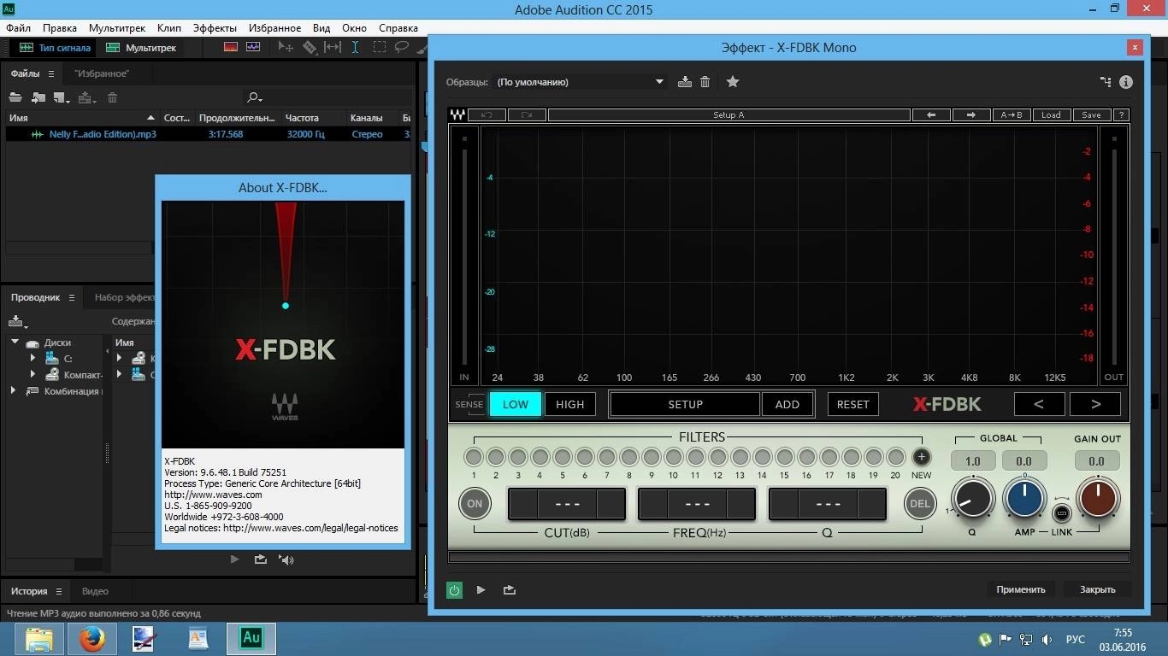The width and height of the screenshot is (1168, 656).
Task: Click the Close button in effect window
Action: pos(1097,589)
